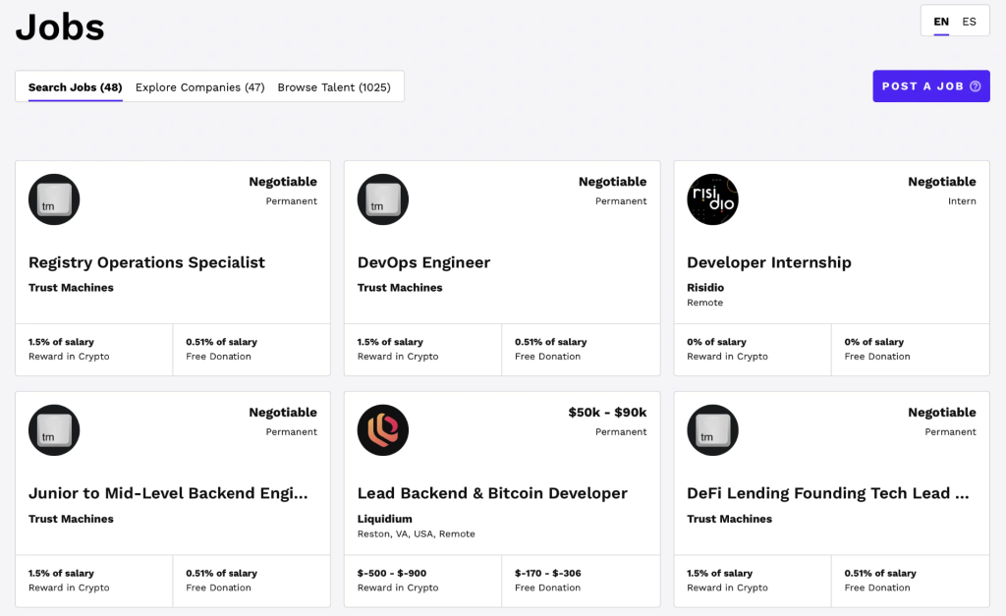Open the Browse Talent (1025) tab

[334, 87]
